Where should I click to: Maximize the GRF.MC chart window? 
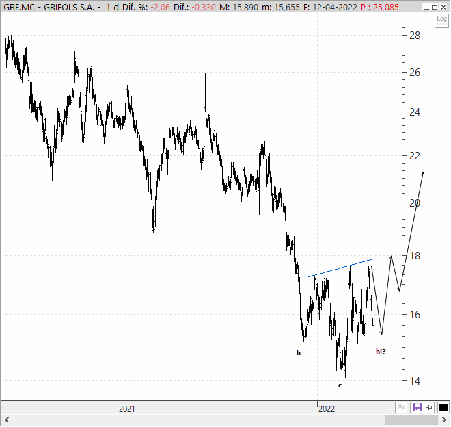coord(435,7)
